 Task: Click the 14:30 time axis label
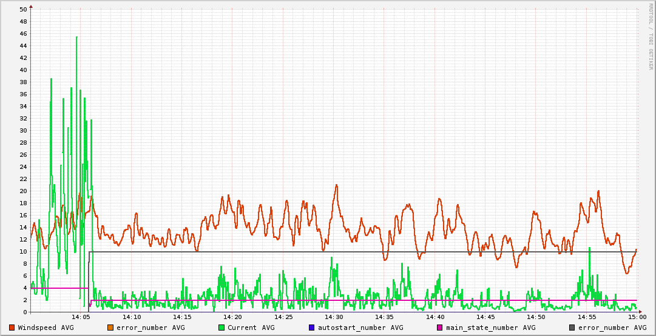pos(334,317)
